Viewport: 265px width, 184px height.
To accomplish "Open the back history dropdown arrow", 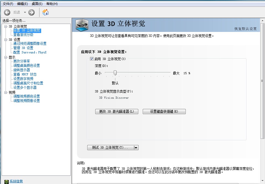I will [x=25, y=12].
